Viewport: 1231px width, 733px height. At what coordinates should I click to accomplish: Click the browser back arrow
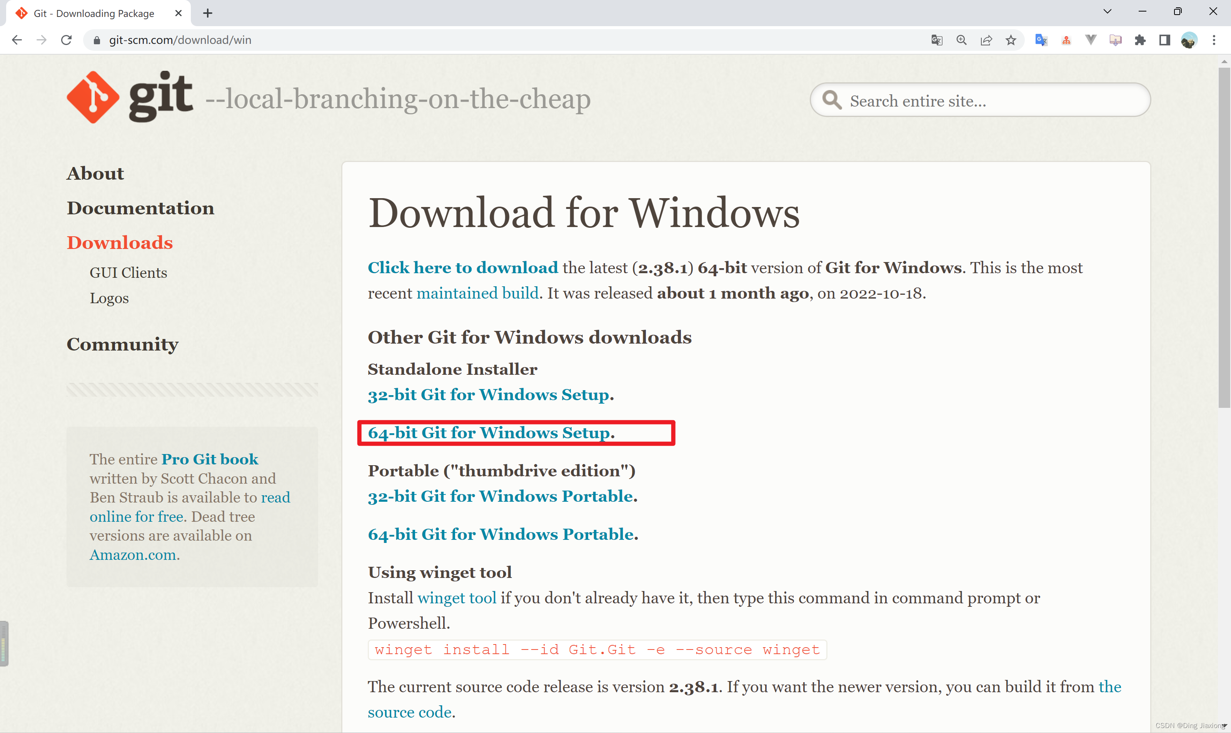coord(17,40)
